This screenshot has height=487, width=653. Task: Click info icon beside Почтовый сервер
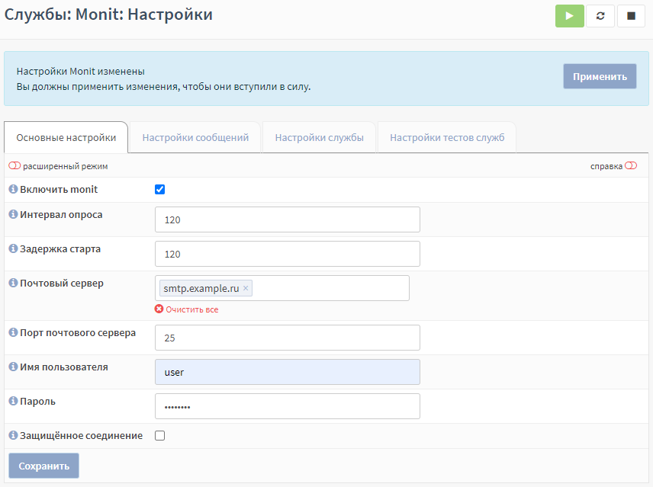(13, 283)
